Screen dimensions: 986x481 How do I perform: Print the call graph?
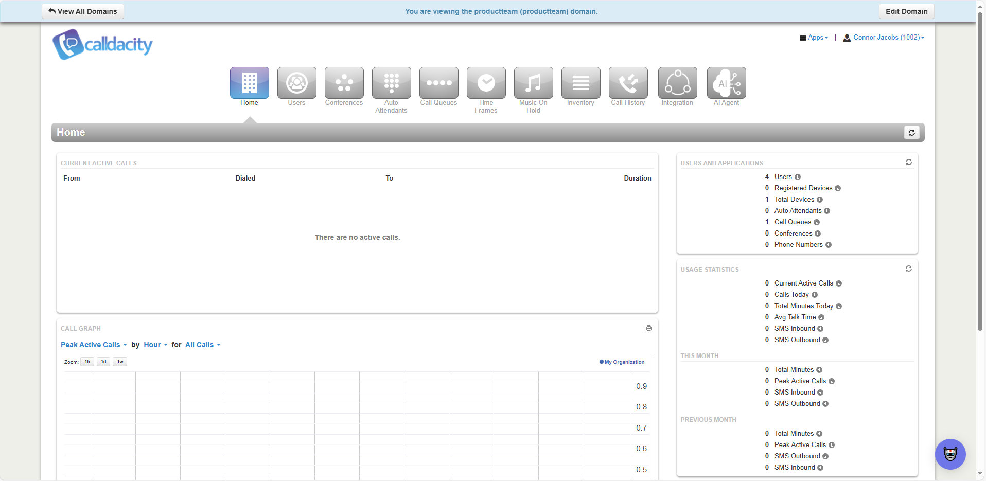[648, 328]
